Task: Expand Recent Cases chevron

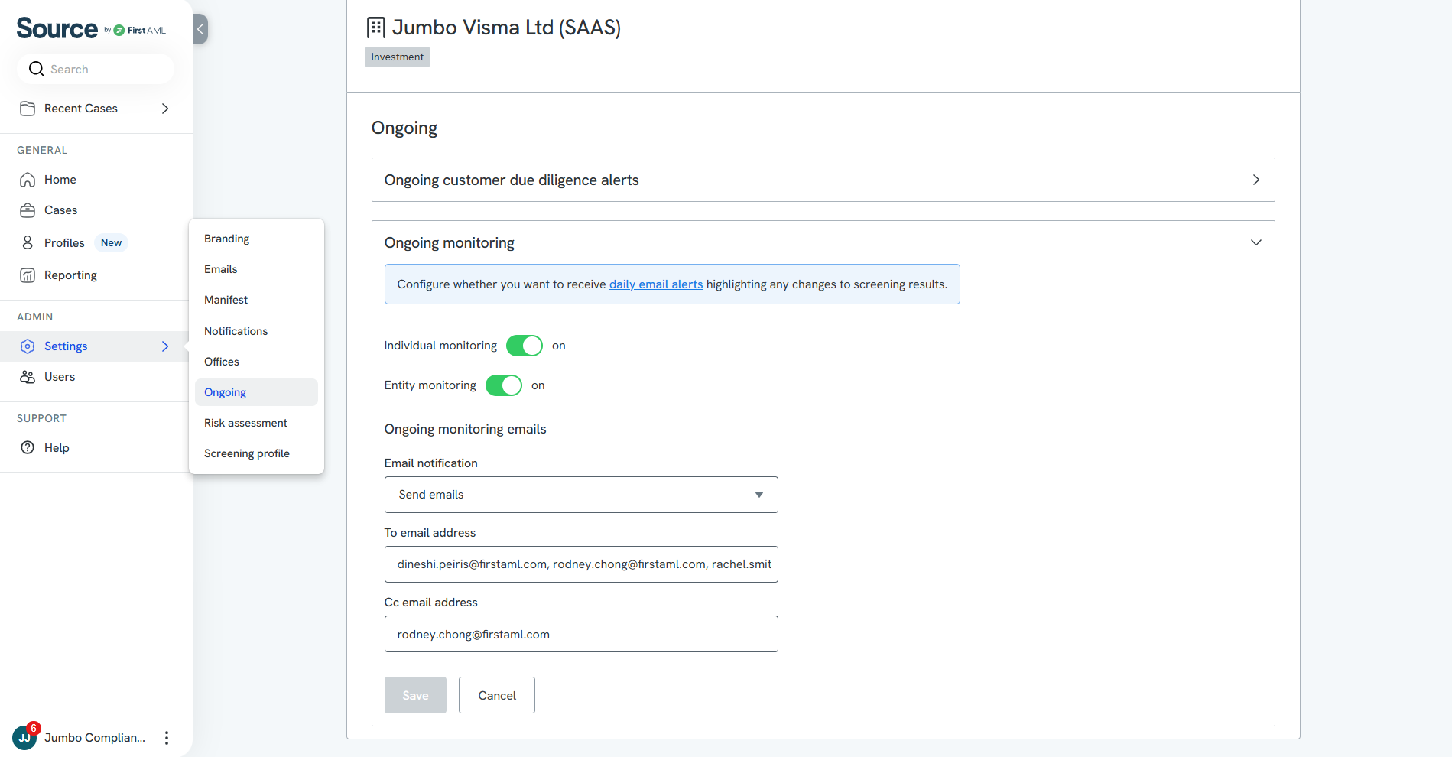Action: tap(165, 109)
